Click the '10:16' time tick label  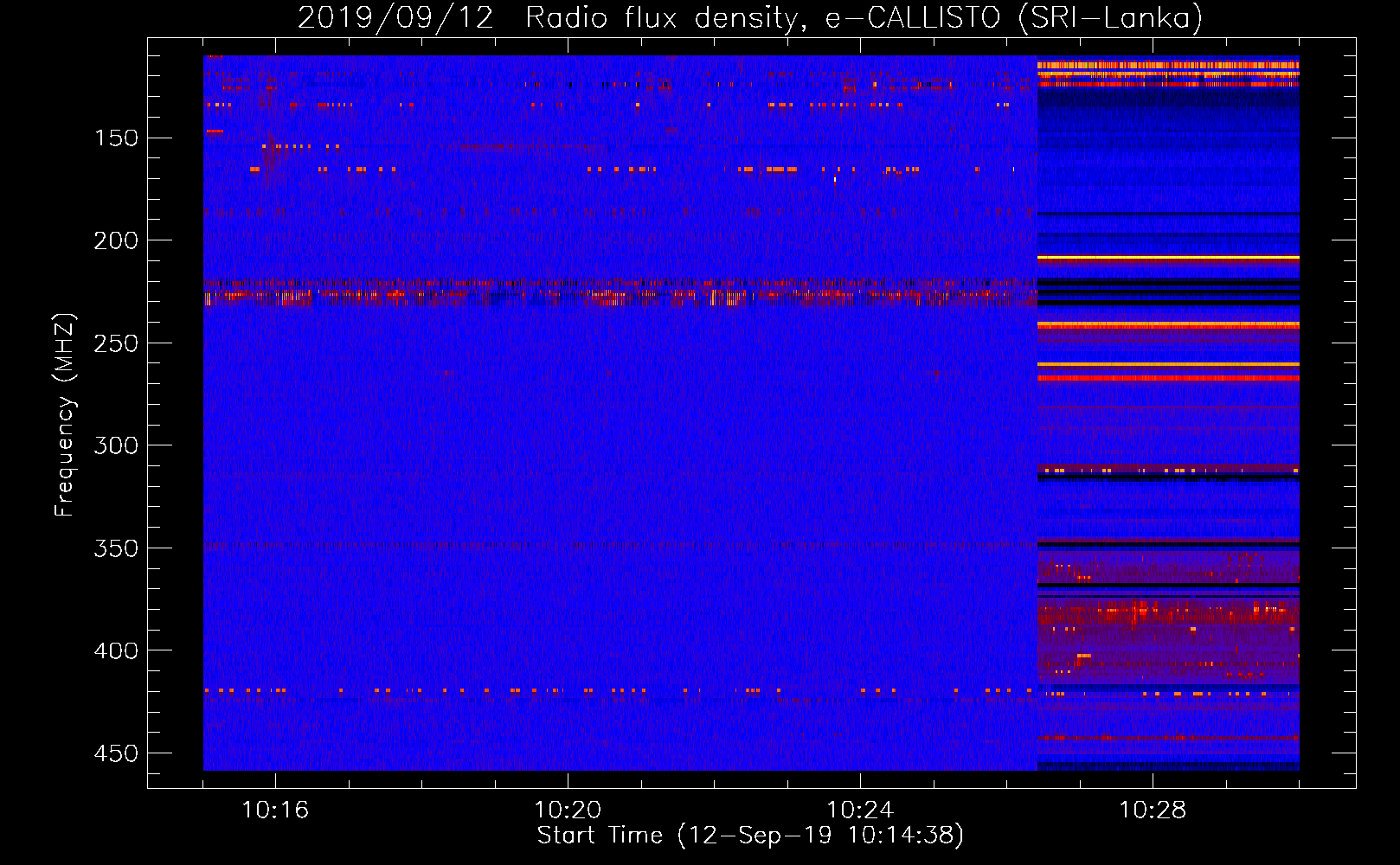[x=275, y=811]
